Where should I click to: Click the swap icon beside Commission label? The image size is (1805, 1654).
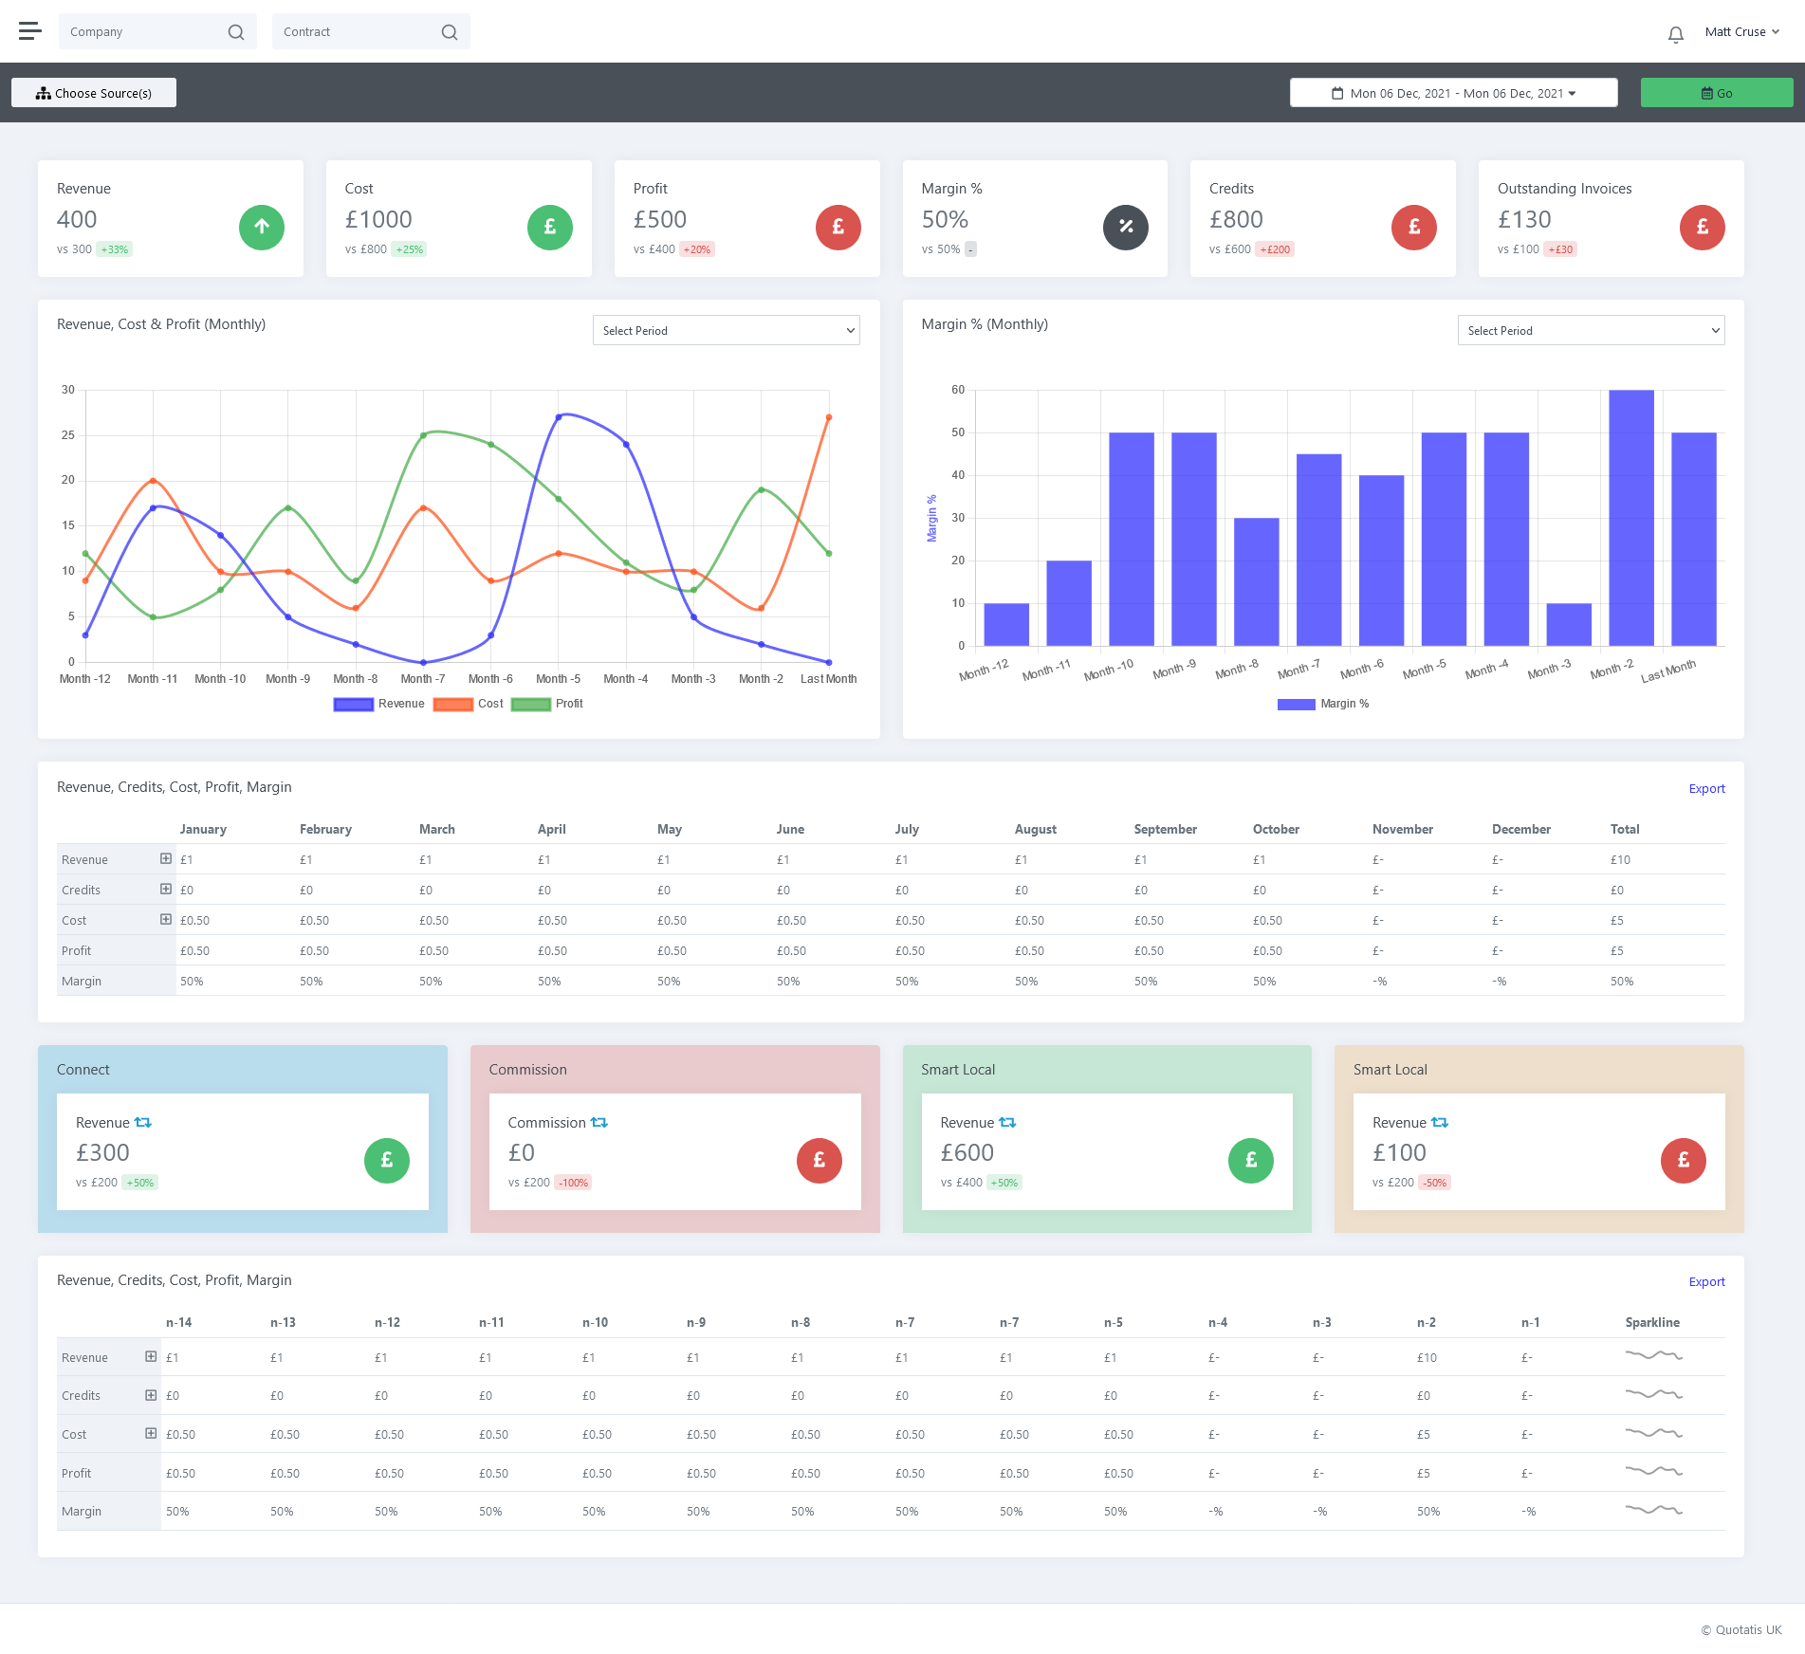pos(599,1123)
